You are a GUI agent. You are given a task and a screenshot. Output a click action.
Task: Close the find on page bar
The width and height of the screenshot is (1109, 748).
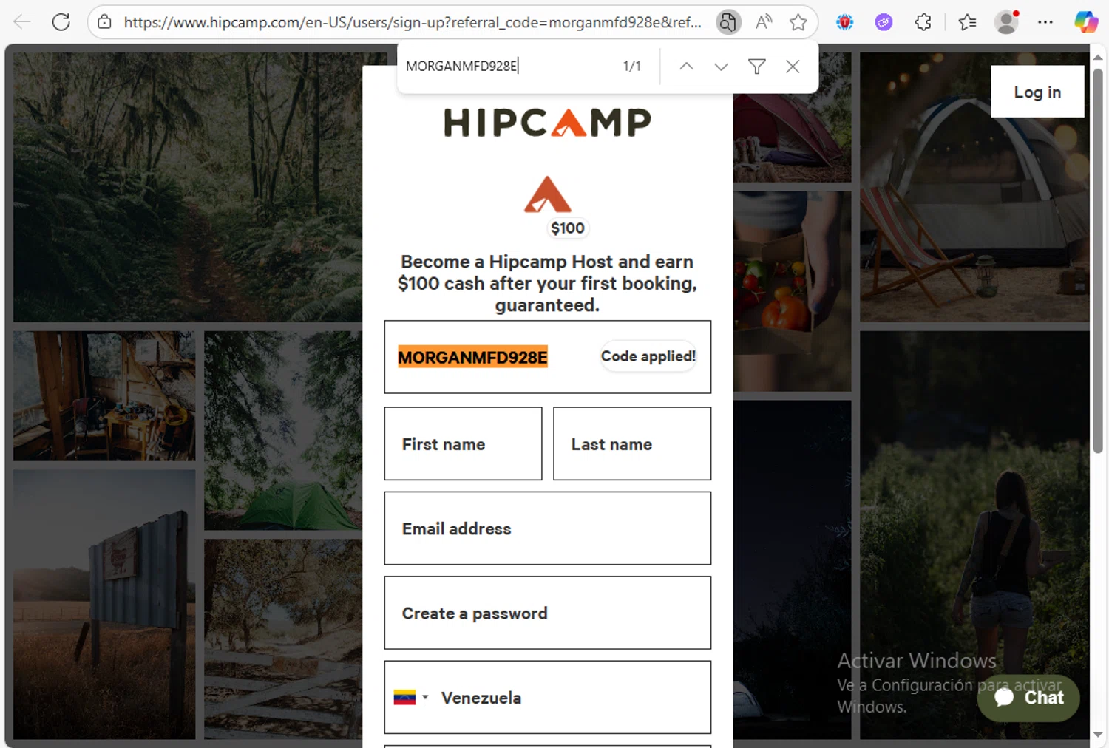(793, 67)
